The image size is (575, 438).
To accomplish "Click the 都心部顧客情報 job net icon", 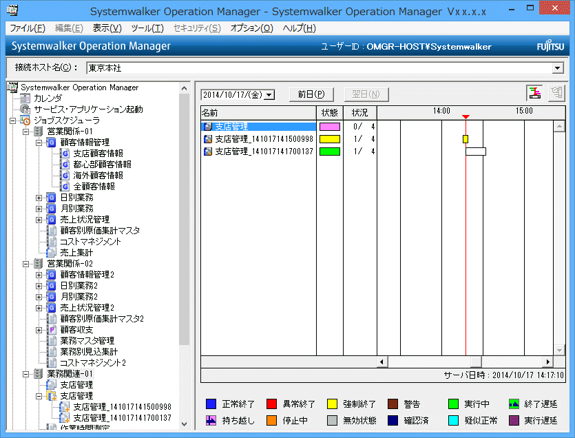I will click(x=65, y=165).
